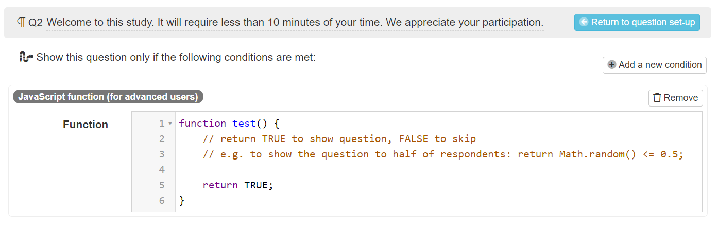The height and width of the screenshot is (229, 718).
Task: Click the 'return TRUE to show question' comment
Action: point(339,139)
